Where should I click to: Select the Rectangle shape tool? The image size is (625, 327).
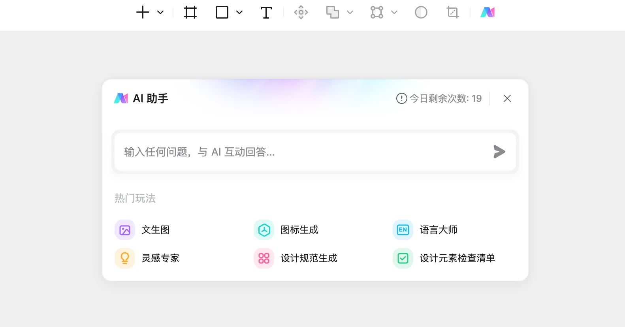tap(222, 12)
